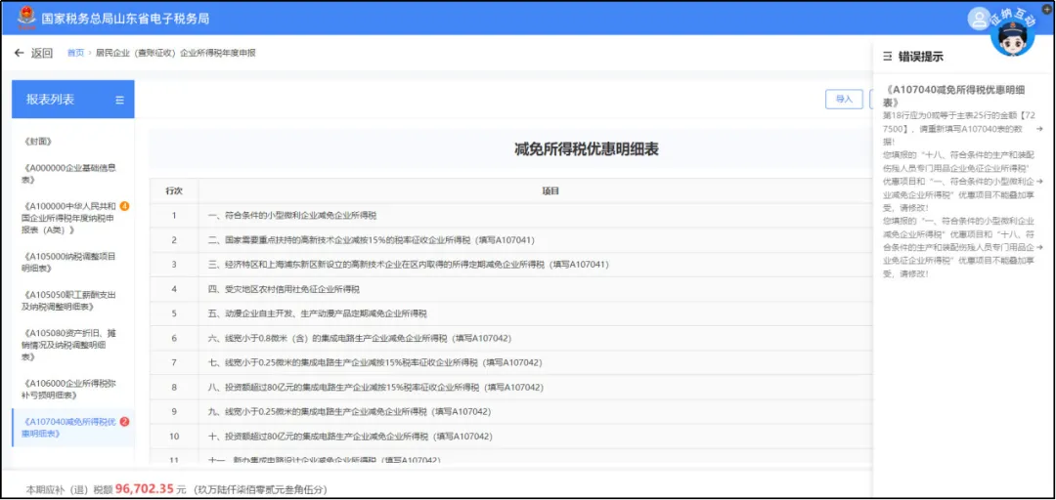Go to the third error via its arrow

pyautogui.click(x=1039, y=248)
